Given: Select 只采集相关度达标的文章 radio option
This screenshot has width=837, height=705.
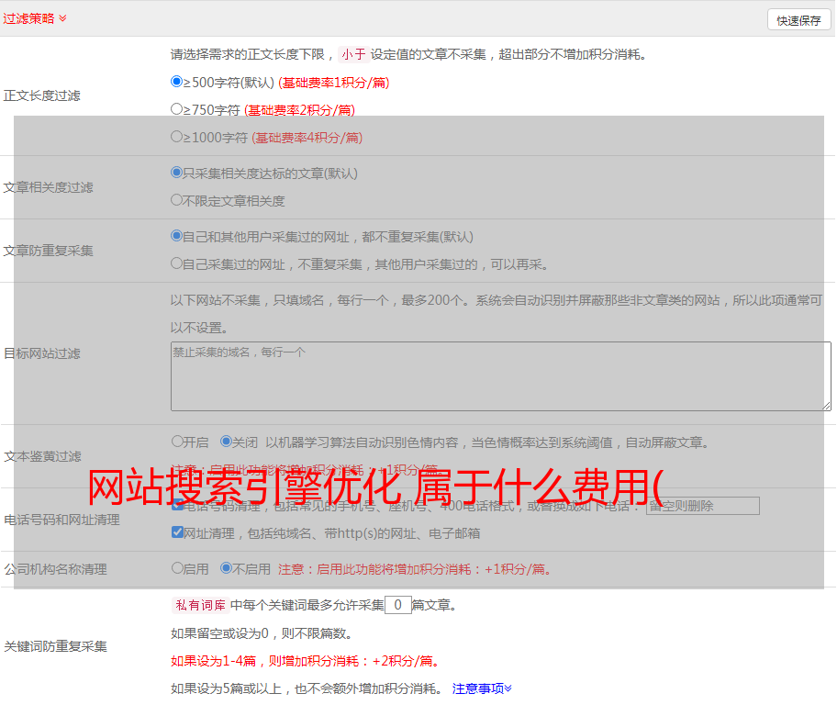Looking at the screenshot, I should [x=177, y=172].
